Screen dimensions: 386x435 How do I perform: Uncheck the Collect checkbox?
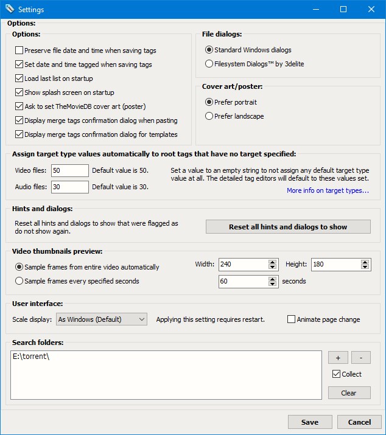pos(337,374)
